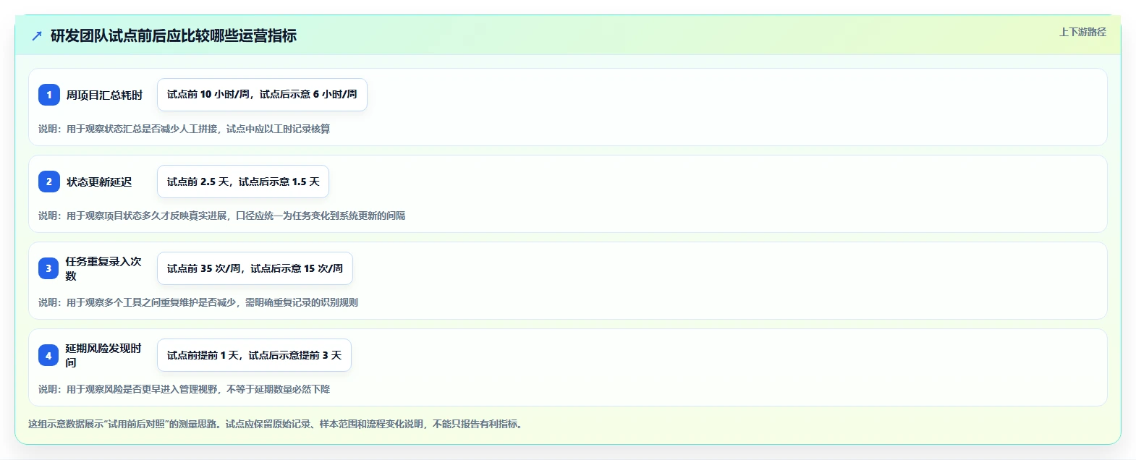Click note 用于观察状态汇总是否减少人工拼接
This screenshot has height=460, width=1136.
point(184,129)
